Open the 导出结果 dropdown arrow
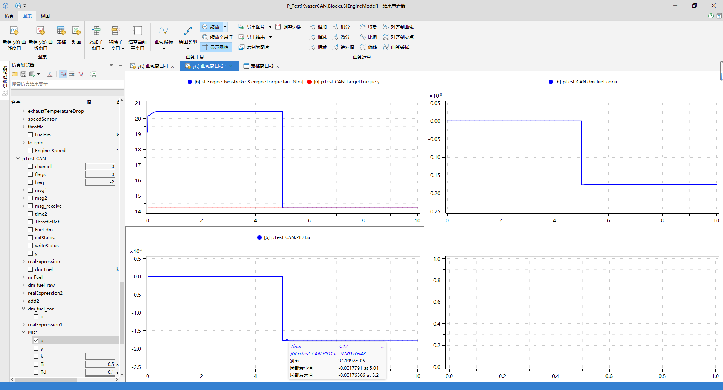Screen dimensions: 723x390 point(270,37)
